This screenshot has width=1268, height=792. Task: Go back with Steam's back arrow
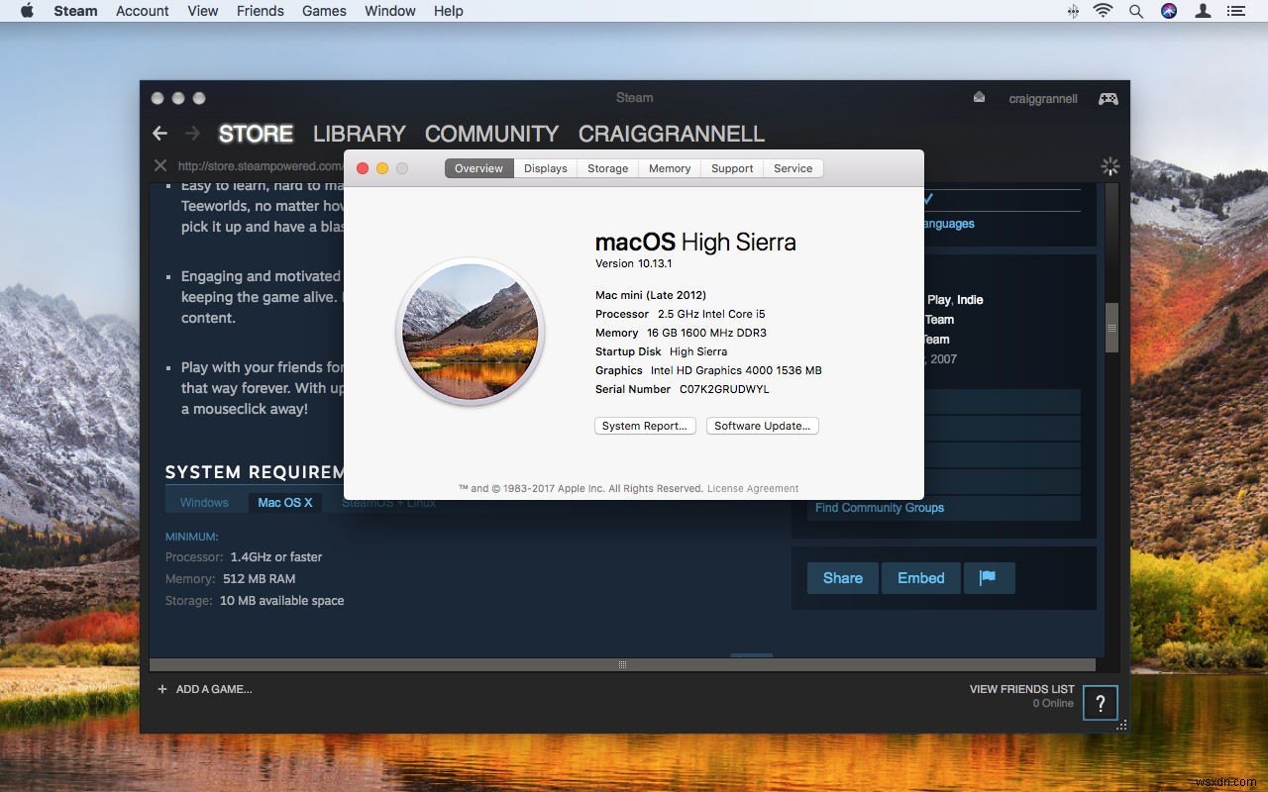159,133
